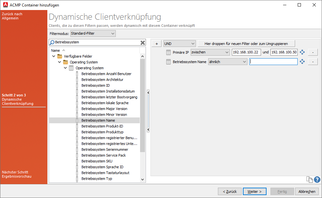This screenshot has height=198, width=322.
Task: Open the UND operator dropdown
Action: 180,43
